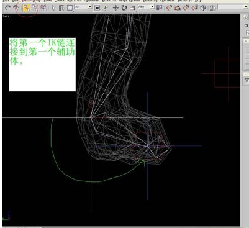Choose the Unlink Selection tool
The image size is (249, 228).
35,8
